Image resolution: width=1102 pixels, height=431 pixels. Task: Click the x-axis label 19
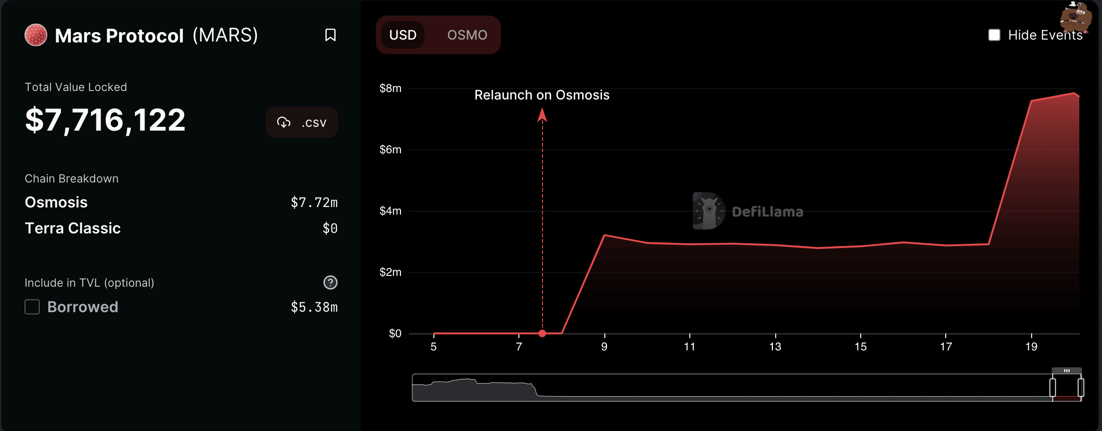[x=1031, y=347]
